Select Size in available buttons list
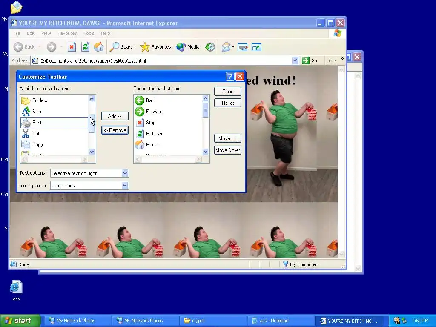 (x=54, y=112)
